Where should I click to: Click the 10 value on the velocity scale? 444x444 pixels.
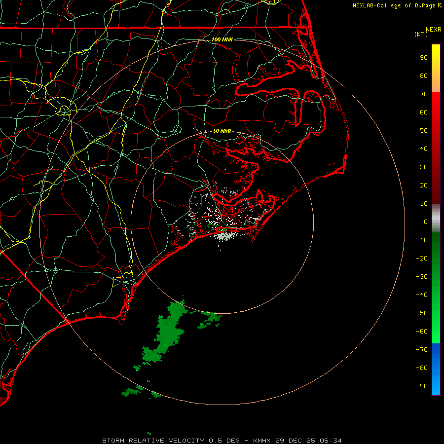(x=424, y=204)
